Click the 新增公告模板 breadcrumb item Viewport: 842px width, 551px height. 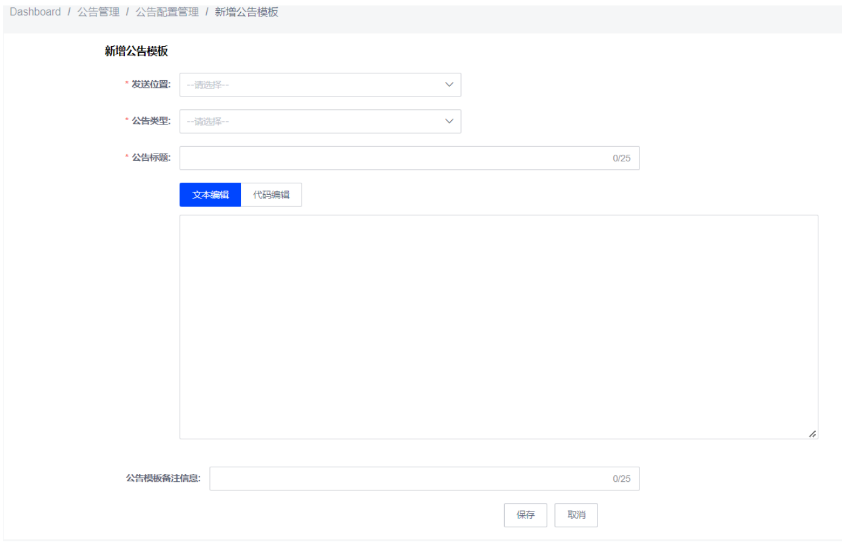(246, 12)
